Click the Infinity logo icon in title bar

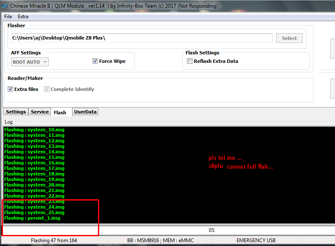(x=5, y=6)
